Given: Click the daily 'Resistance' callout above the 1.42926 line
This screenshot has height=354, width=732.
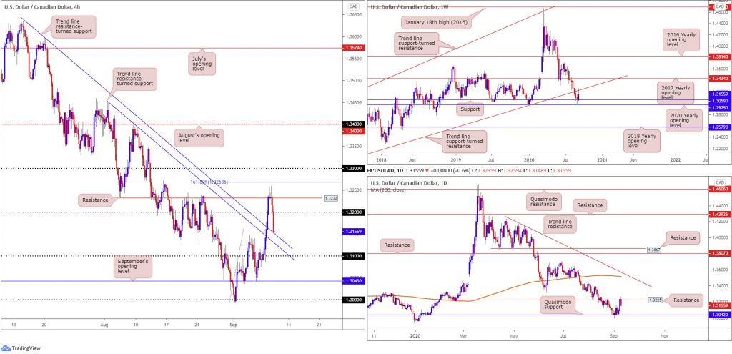Looking at the screenshot, I should 590,205.
